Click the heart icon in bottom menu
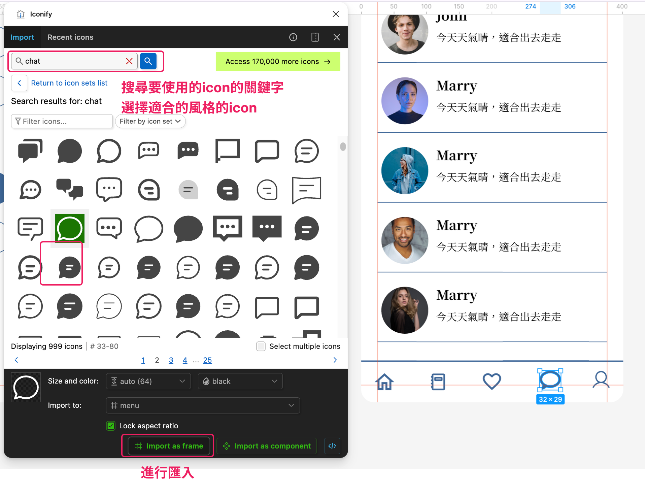Image resolution: width=645 pixels, height=497 pixels. (491, 382)
